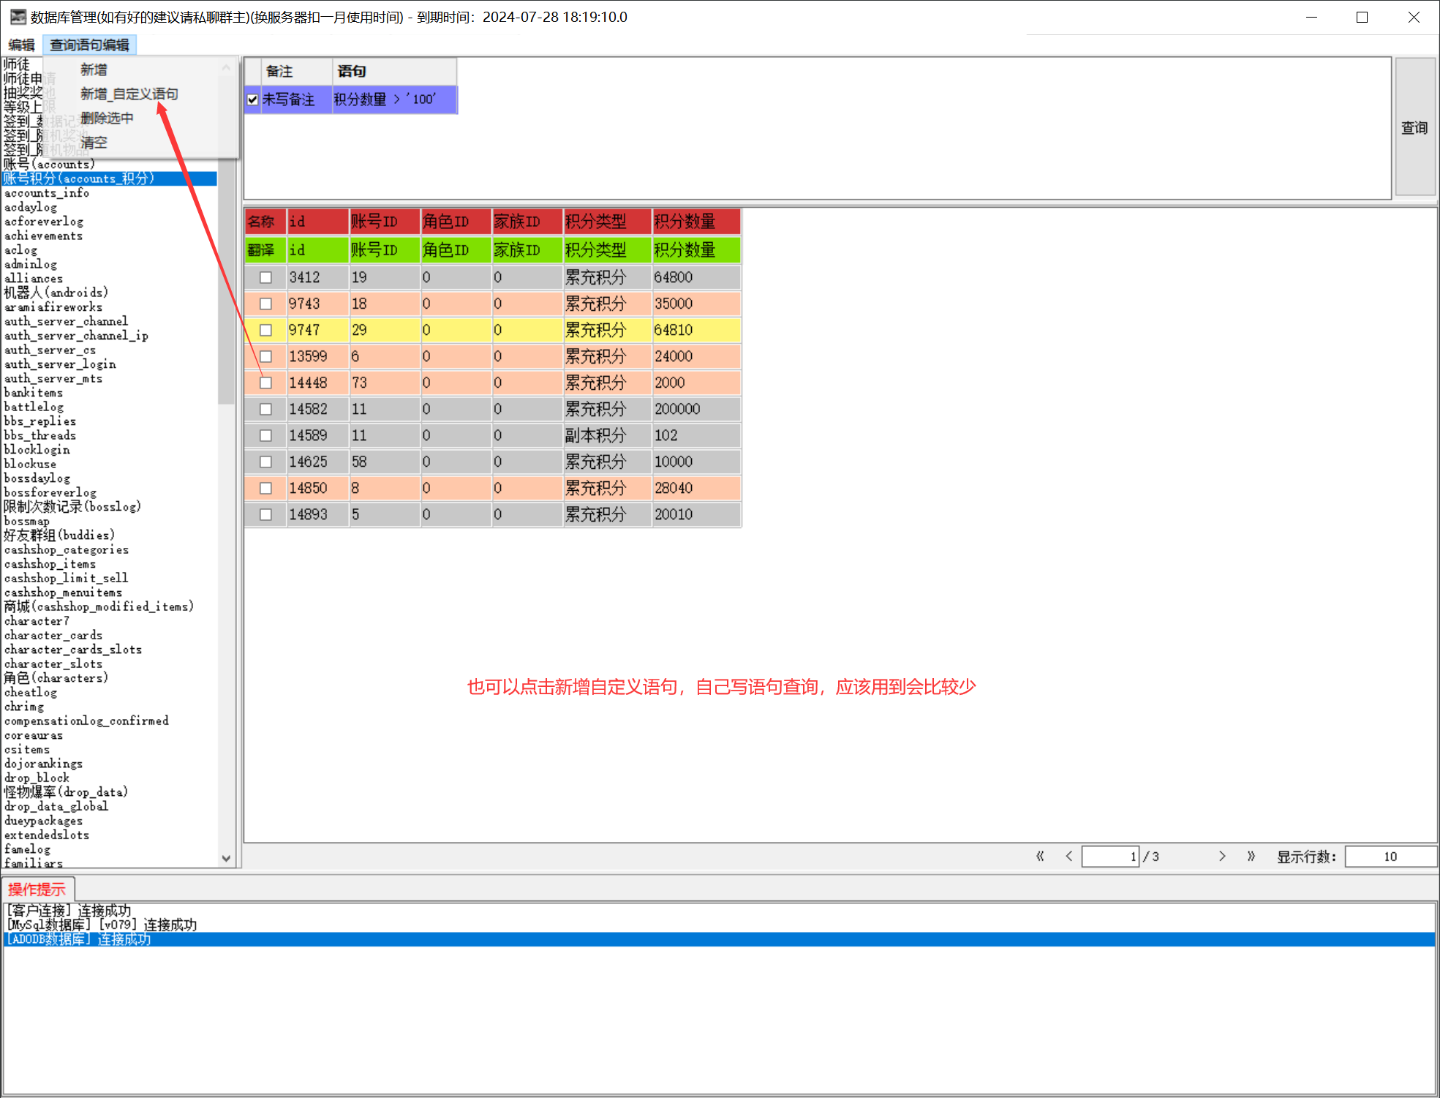Maximize the database manager window
The width and height of the screenshot is (1440, 1098).
(x=1362, y=17)
